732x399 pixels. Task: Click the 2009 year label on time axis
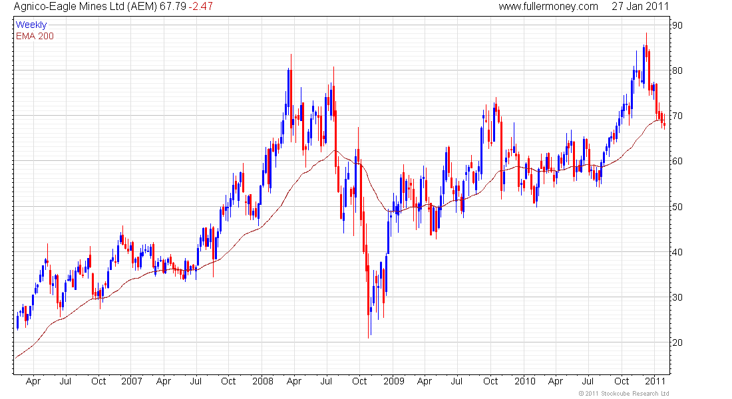[x=394, y=382]
